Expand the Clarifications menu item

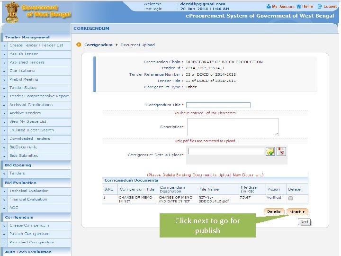[x=4, y=71]
